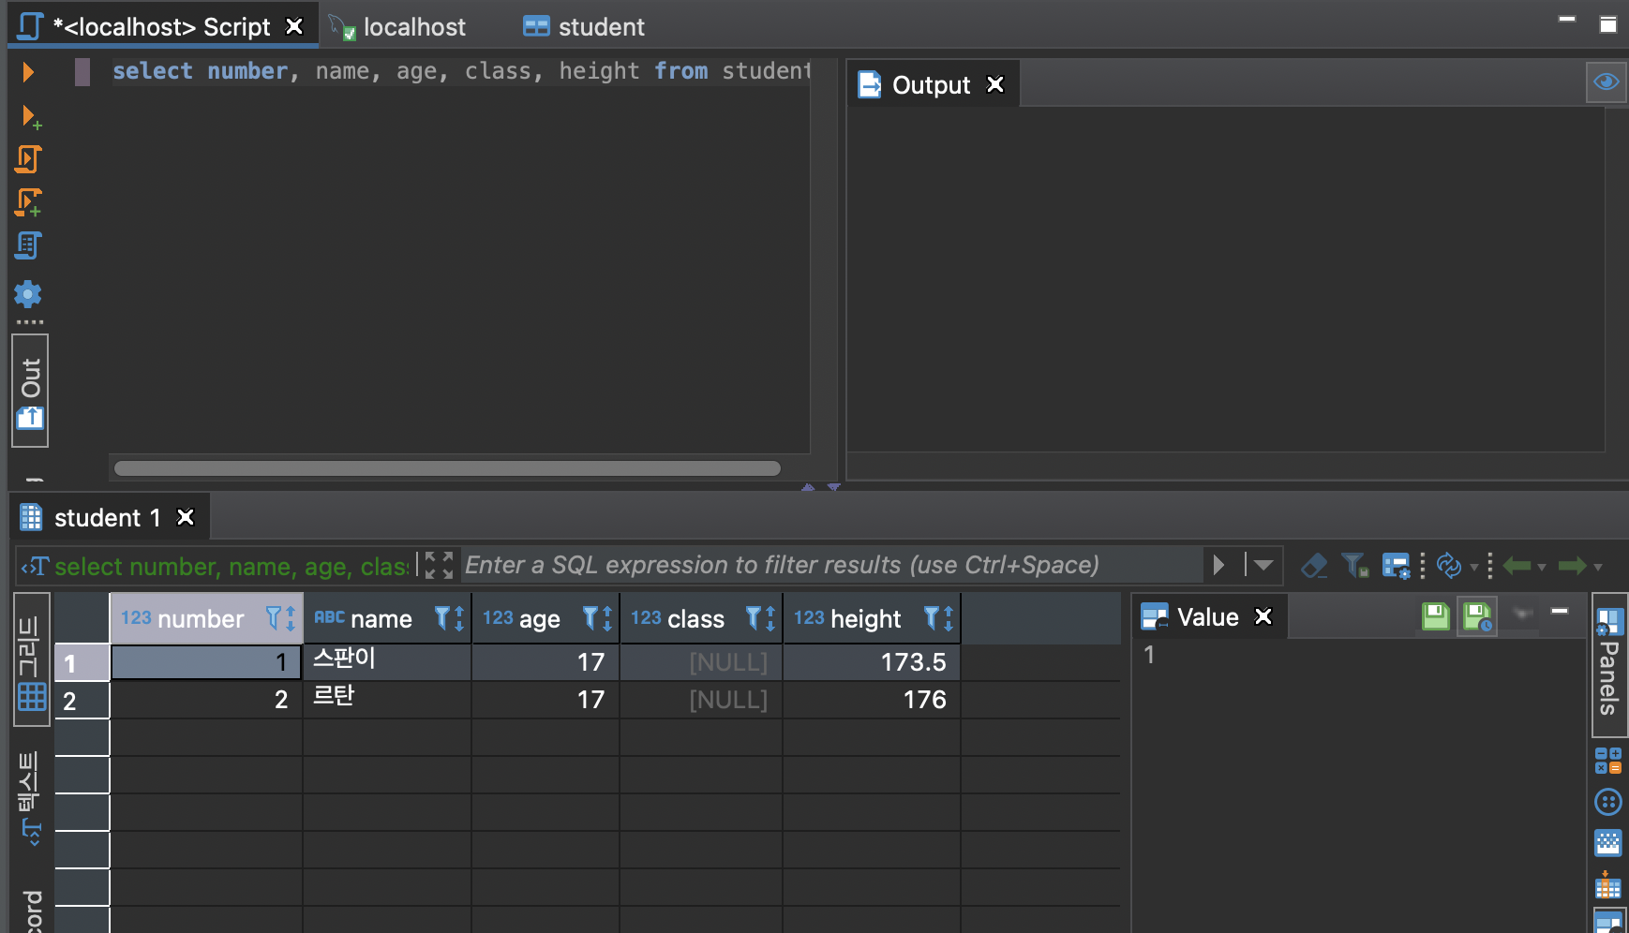1629x933 pixels.
Task: Open filter and sort for age column
Action: pos(597,618)
